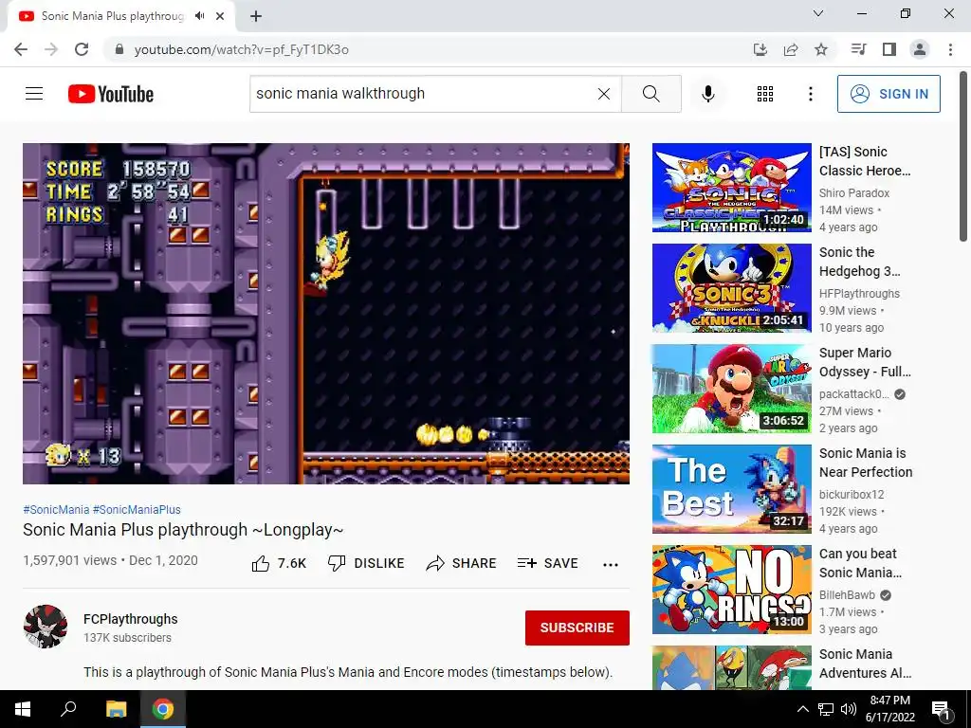This screenshot has height=728, width=971.
Task: SAVE the video to a playlist
Action: [548, 563]
